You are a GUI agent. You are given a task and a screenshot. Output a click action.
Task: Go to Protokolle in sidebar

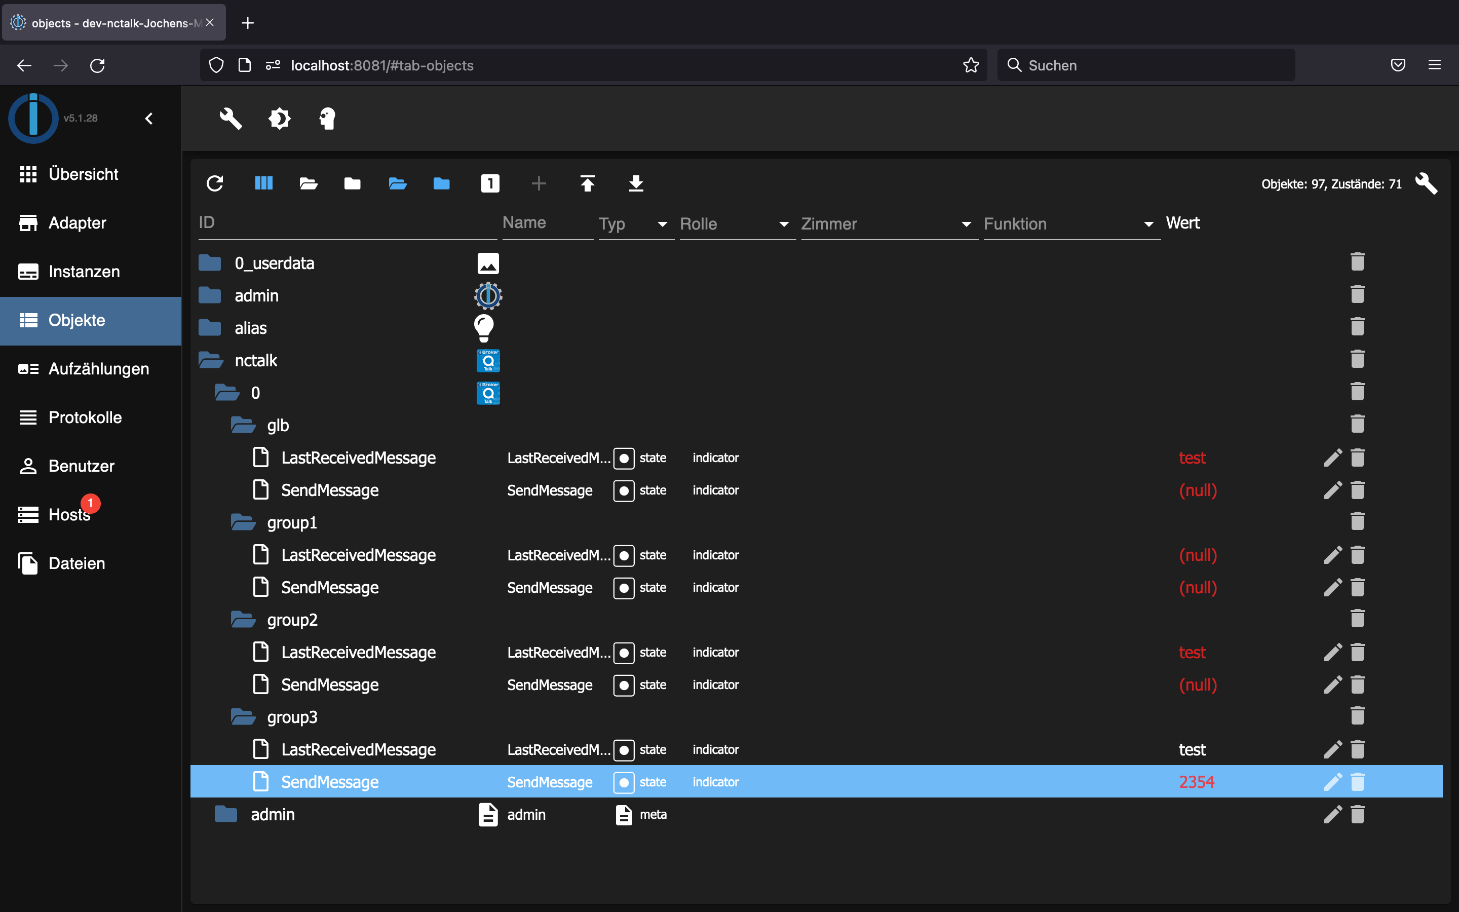[85, 417]
